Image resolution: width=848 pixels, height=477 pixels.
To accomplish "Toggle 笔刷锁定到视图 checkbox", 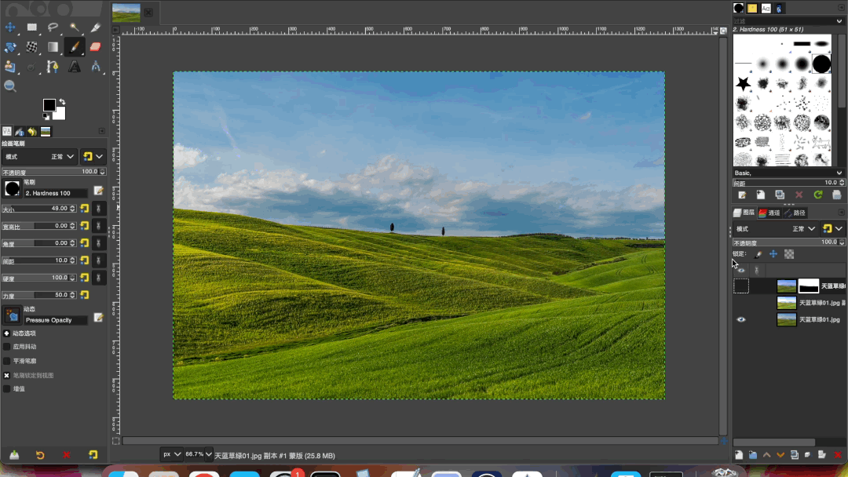I will tap(7, 375).
